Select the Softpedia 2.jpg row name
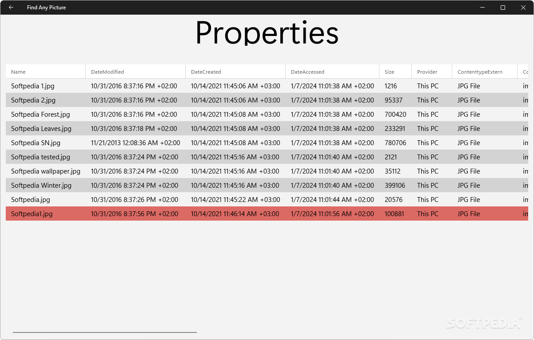This screenshot has height=340, width=534. coord(33,100)
